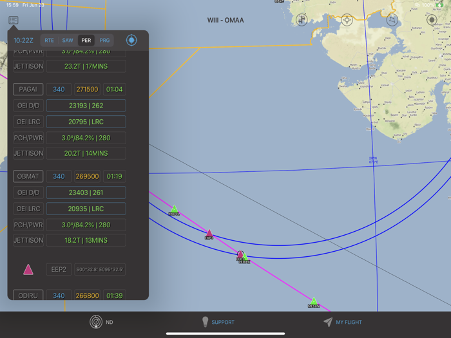Tap the solid dot location round button
The width and height of the screenshot is (451, 338).
(432, 20)
